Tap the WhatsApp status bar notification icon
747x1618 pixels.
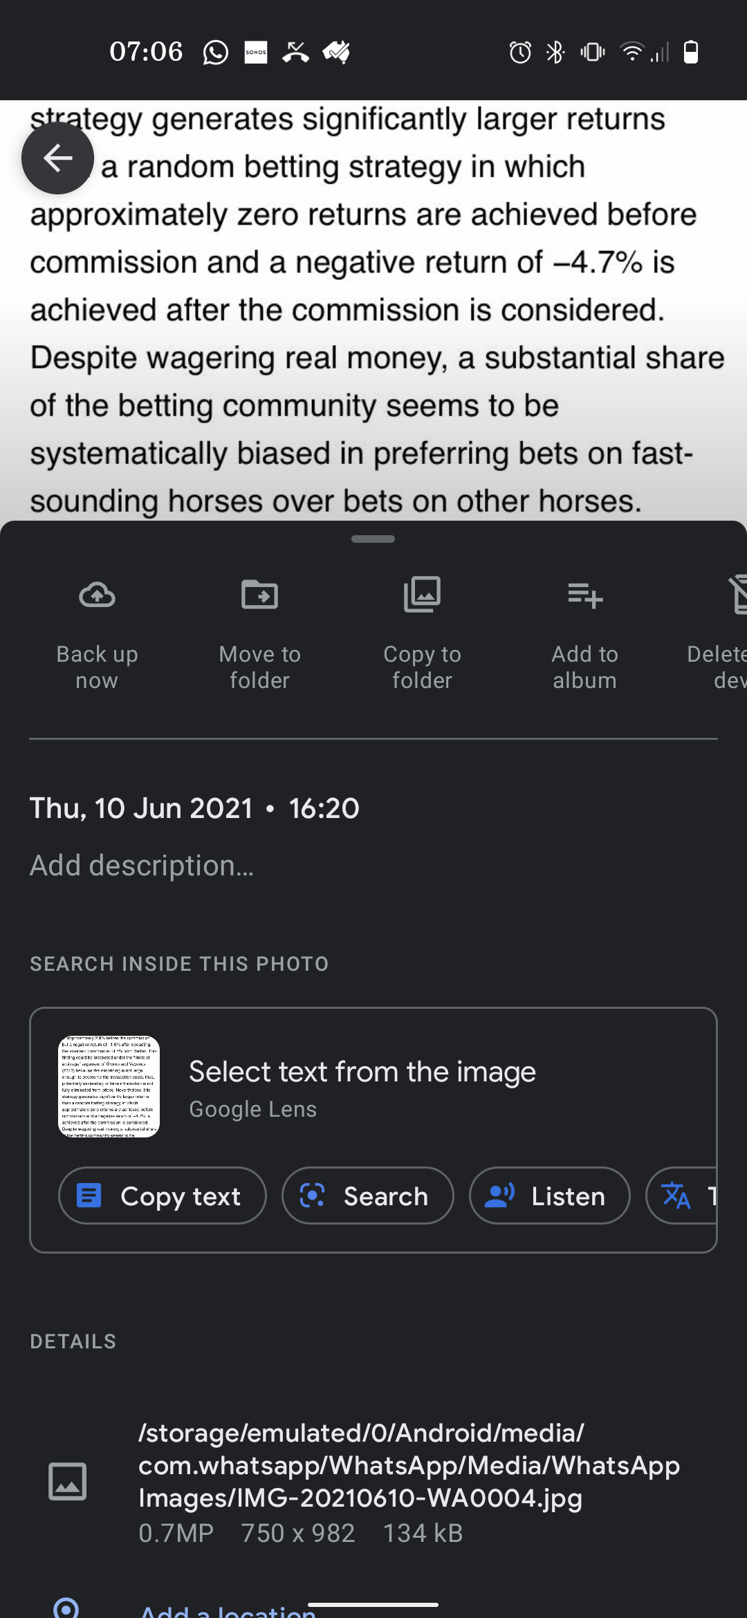point(215,52)
